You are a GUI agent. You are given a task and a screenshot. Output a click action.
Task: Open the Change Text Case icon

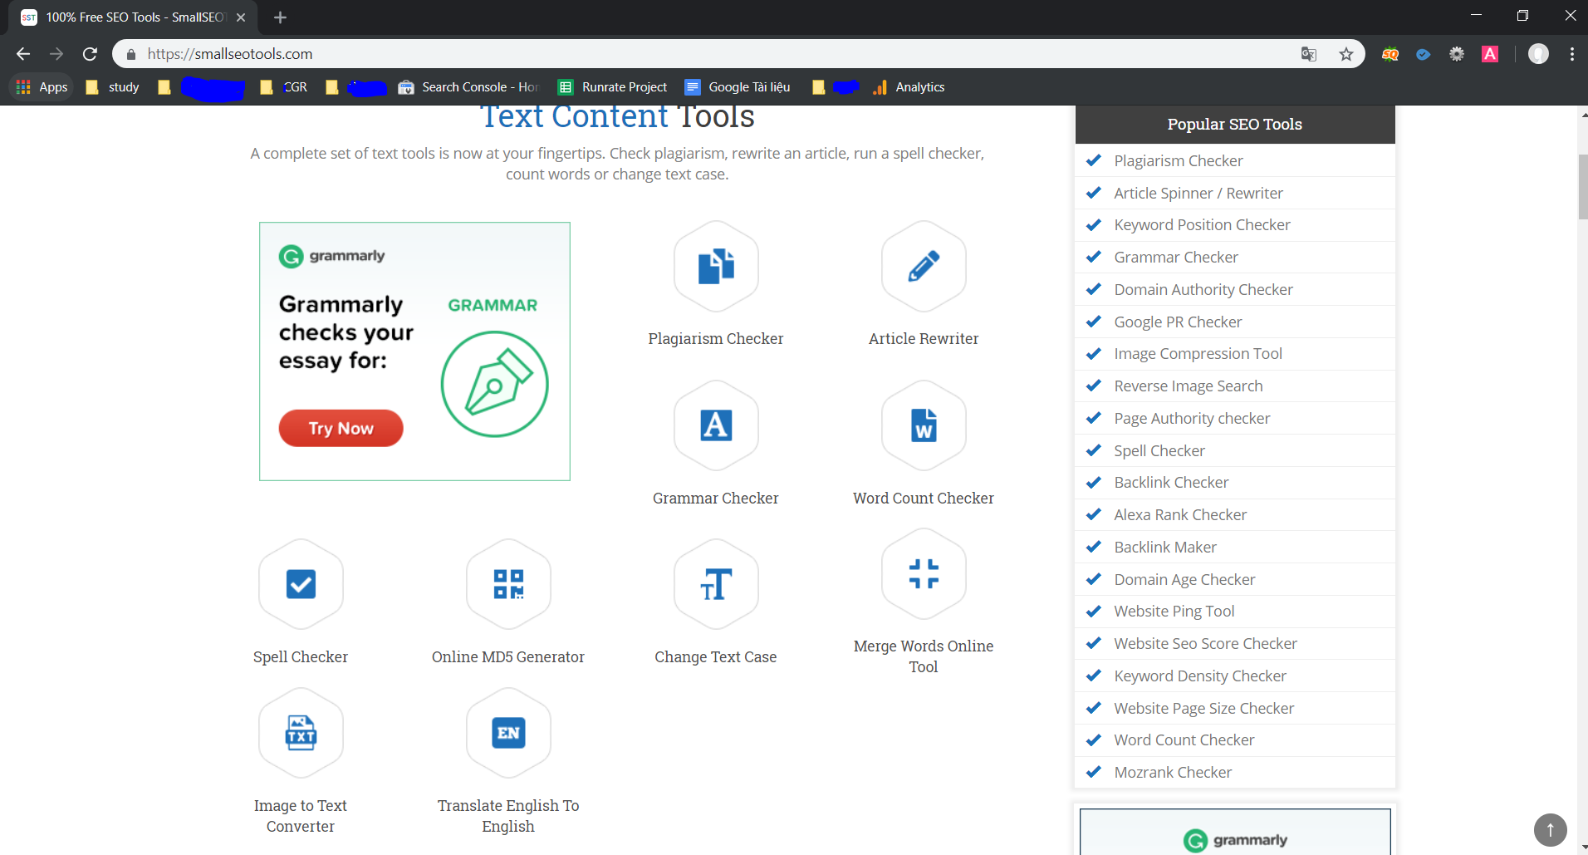click(x=716, y=584)
